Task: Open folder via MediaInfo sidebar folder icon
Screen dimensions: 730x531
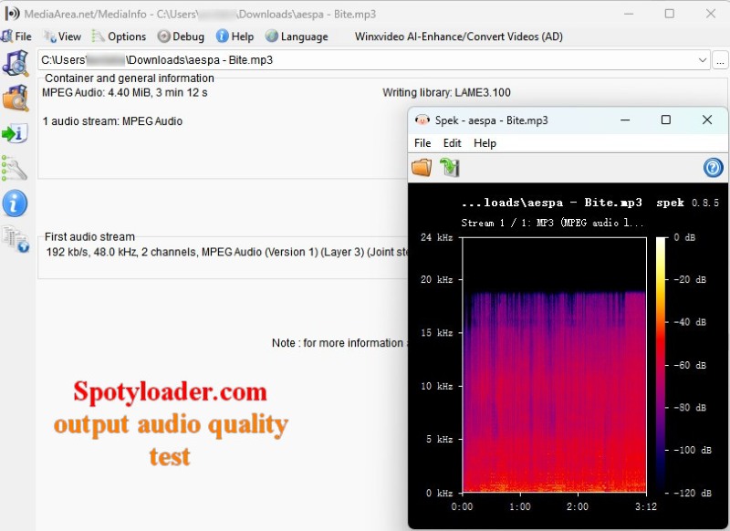Action: tap(16, 99)
